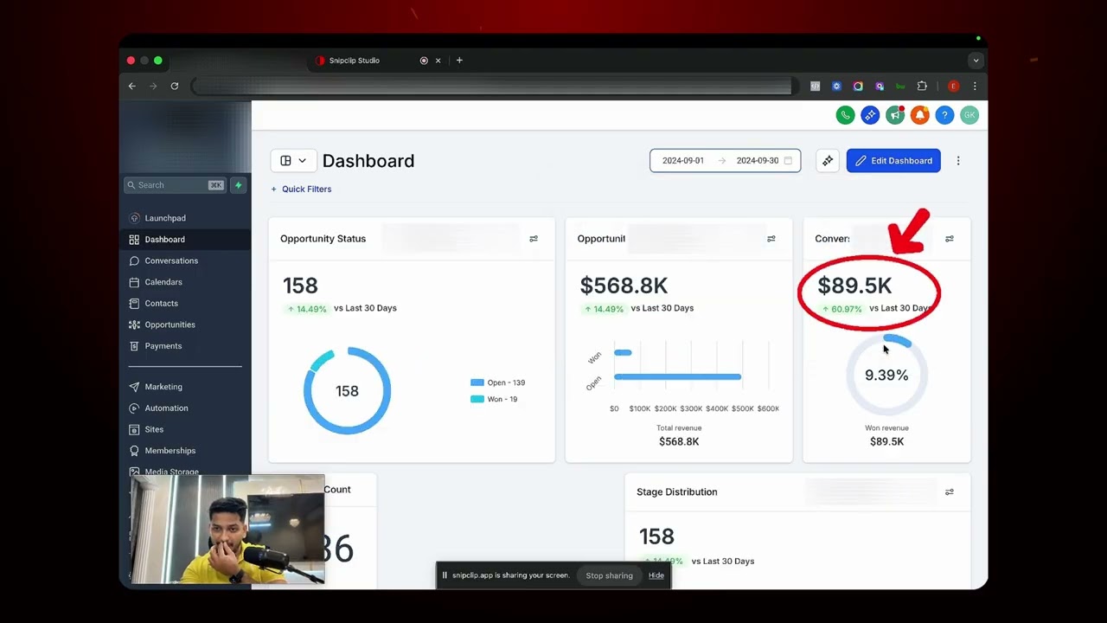The width and height of the screenshot is (1107, 623).
Task: Click the Won bar in revenue chart
Action: [x=623, y=352]
